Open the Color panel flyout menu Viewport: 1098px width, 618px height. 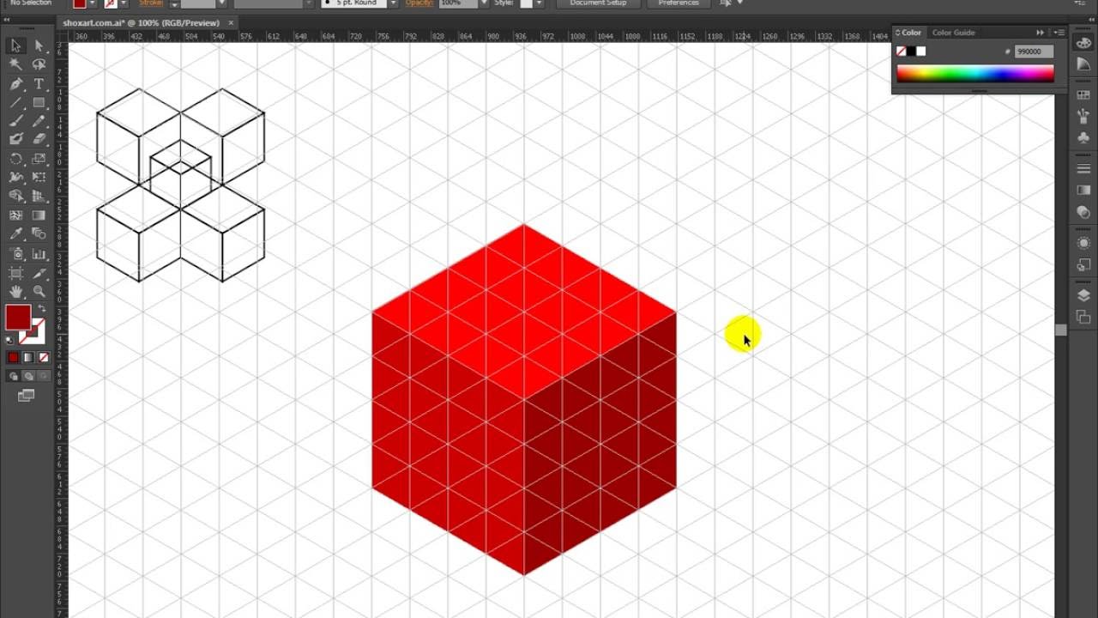click(1059, 33)
